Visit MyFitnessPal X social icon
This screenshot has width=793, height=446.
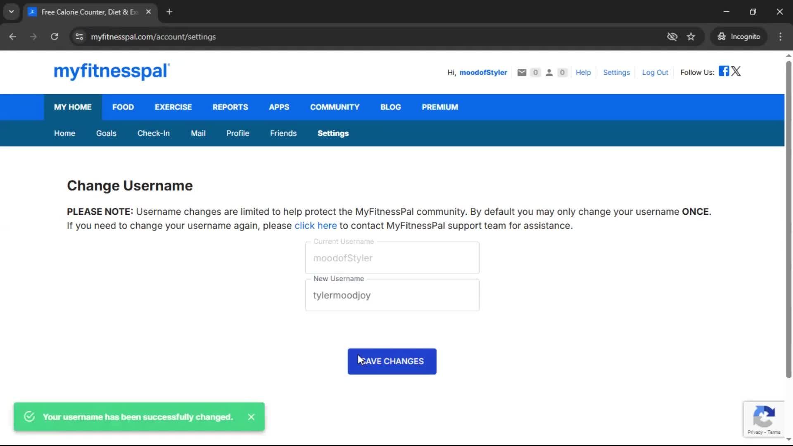point(736,71)
